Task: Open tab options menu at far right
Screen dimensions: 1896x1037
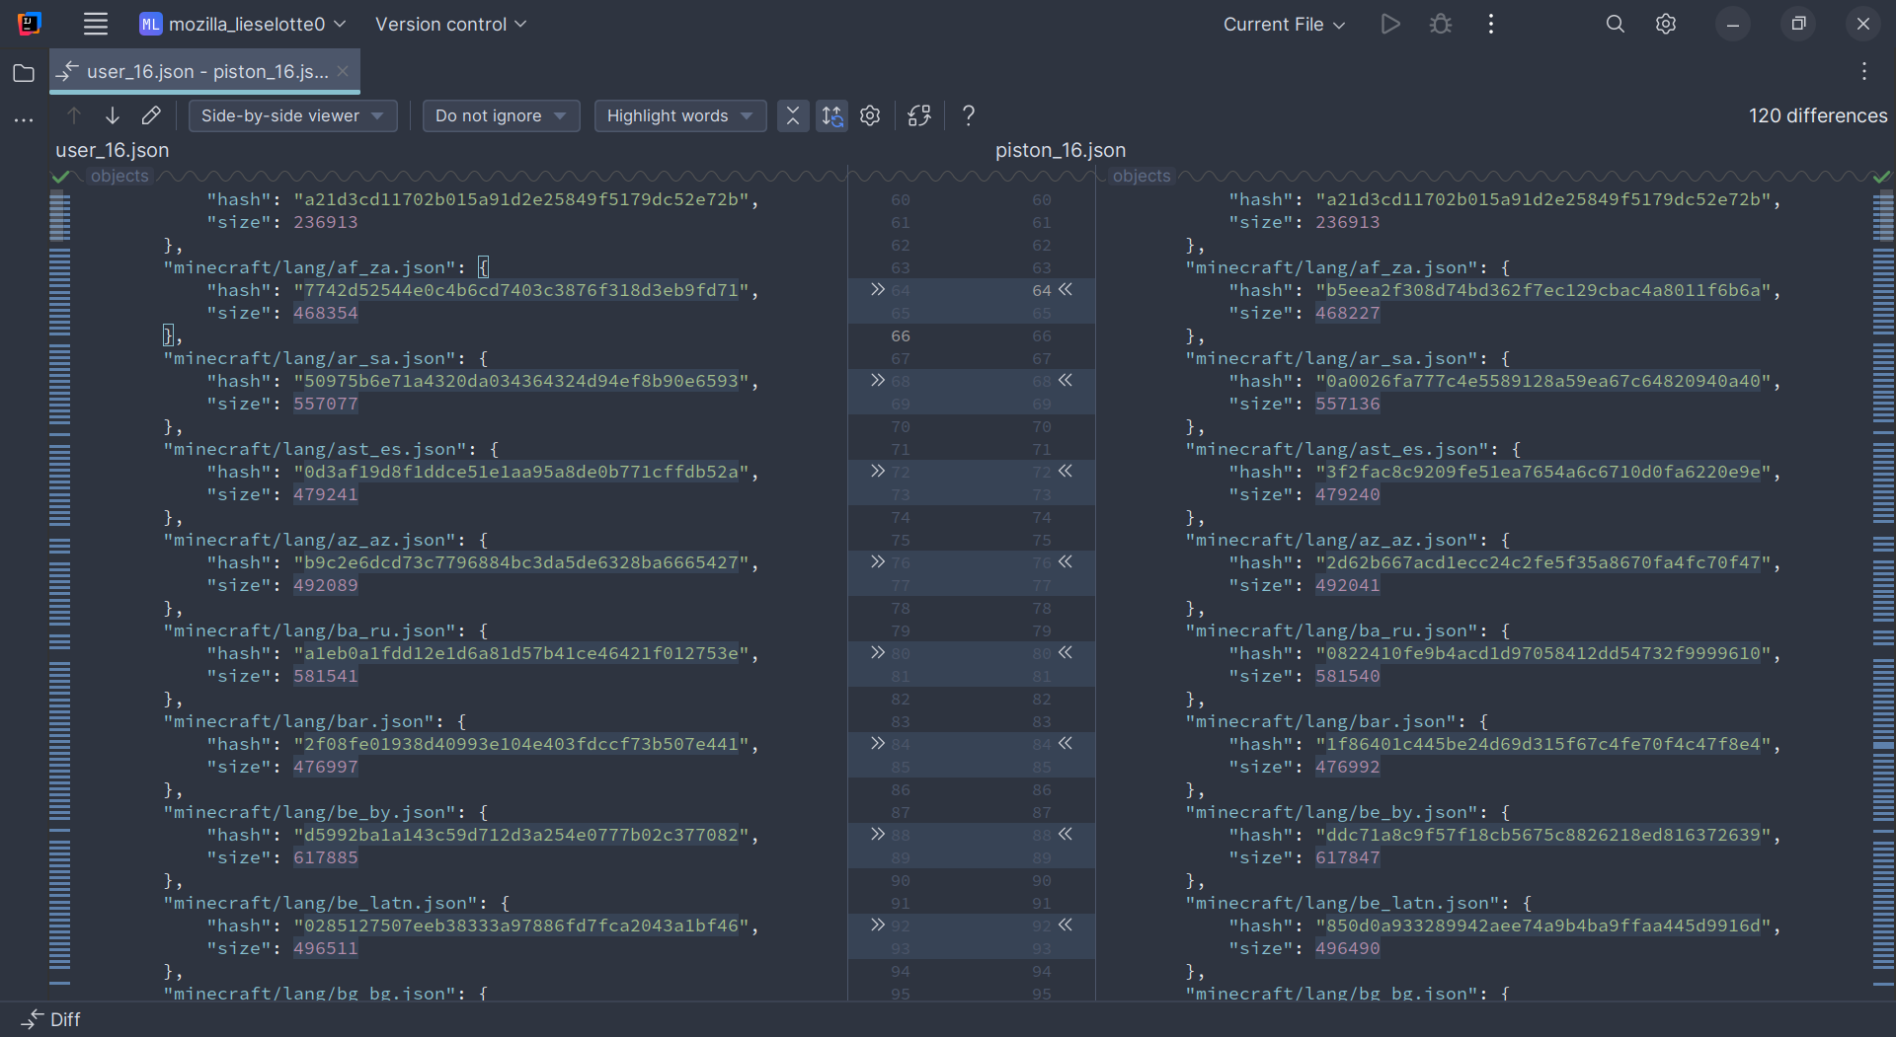Action: click(x=1864, y=71)
